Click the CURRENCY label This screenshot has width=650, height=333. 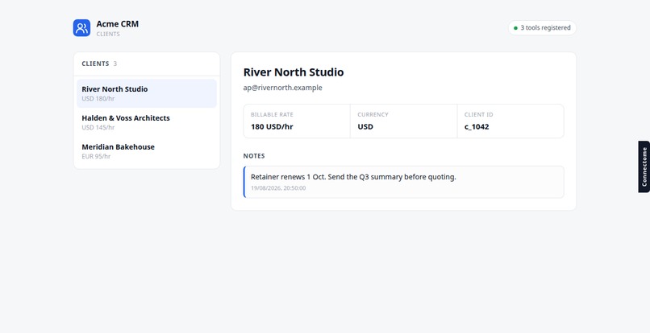click(x=373, y=114)
